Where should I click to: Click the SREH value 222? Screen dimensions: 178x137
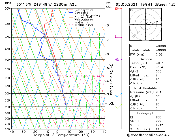click(158, 121)
